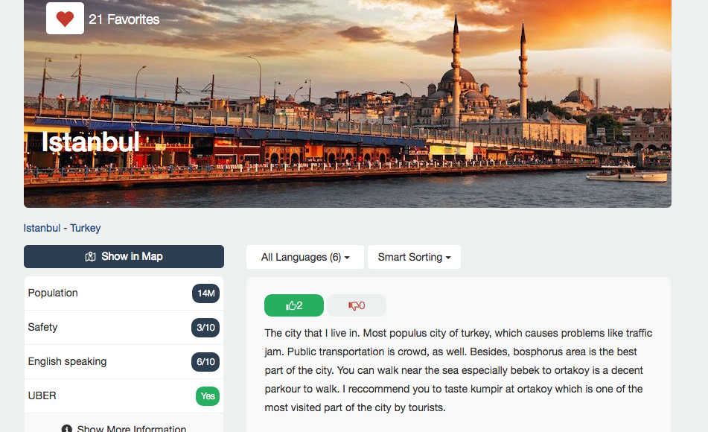Click the 3/10 Safety score badge
Viewport: 708px width, 432px height.
coord(205,328)
